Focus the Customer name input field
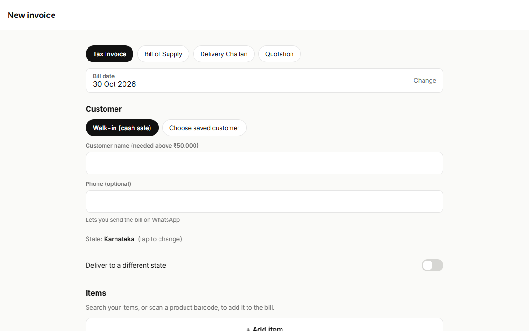The image size is (529, 331). 264,163
